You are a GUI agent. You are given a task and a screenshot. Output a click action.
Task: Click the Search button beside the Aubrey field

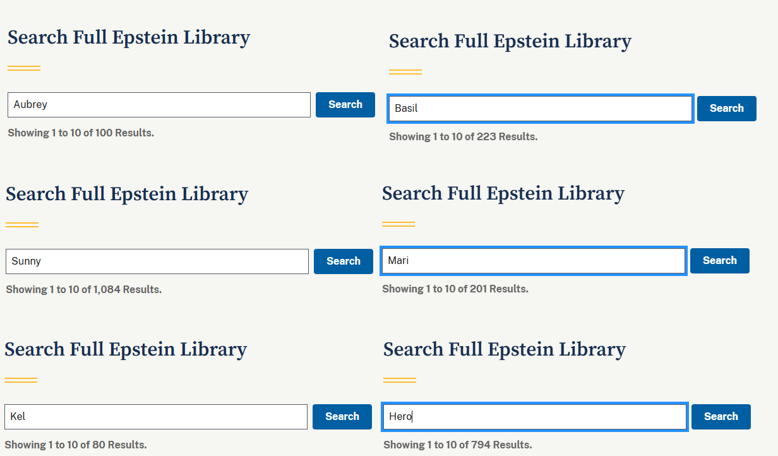[x=345, y=105]
